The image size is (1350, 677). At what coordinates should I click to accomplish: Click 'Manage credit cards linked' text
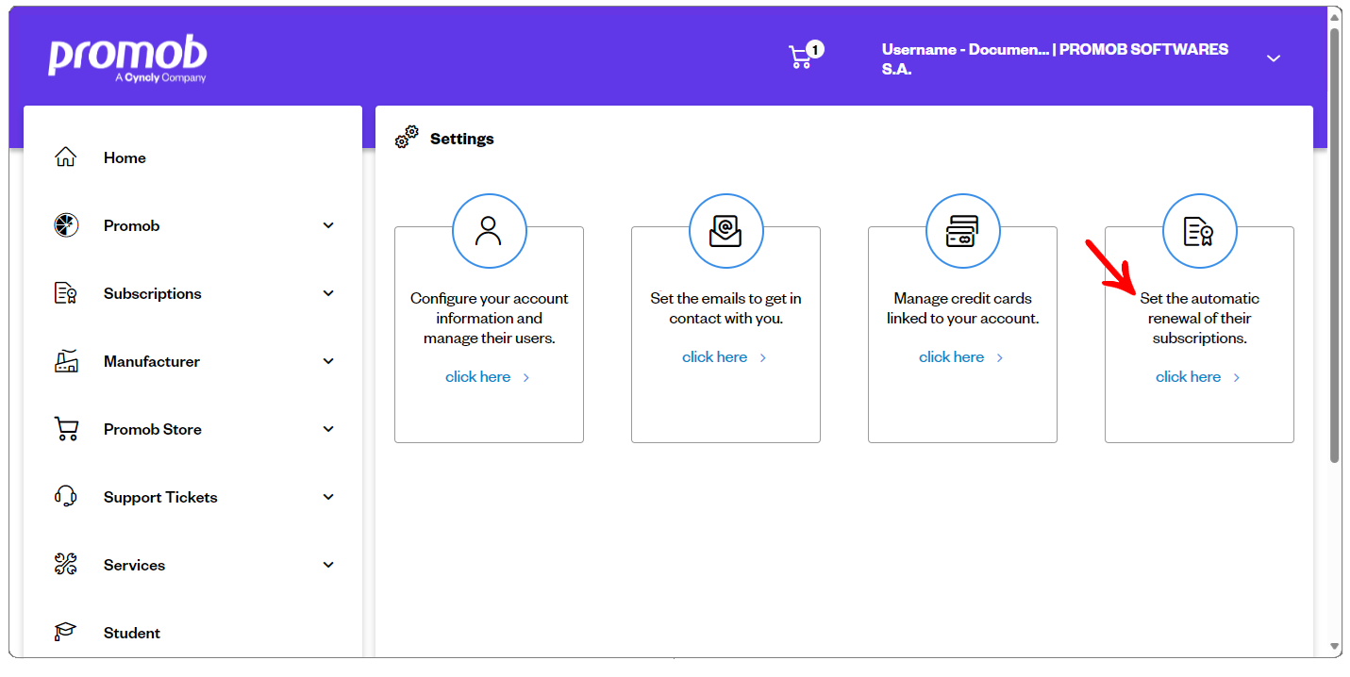click(962, 308)
